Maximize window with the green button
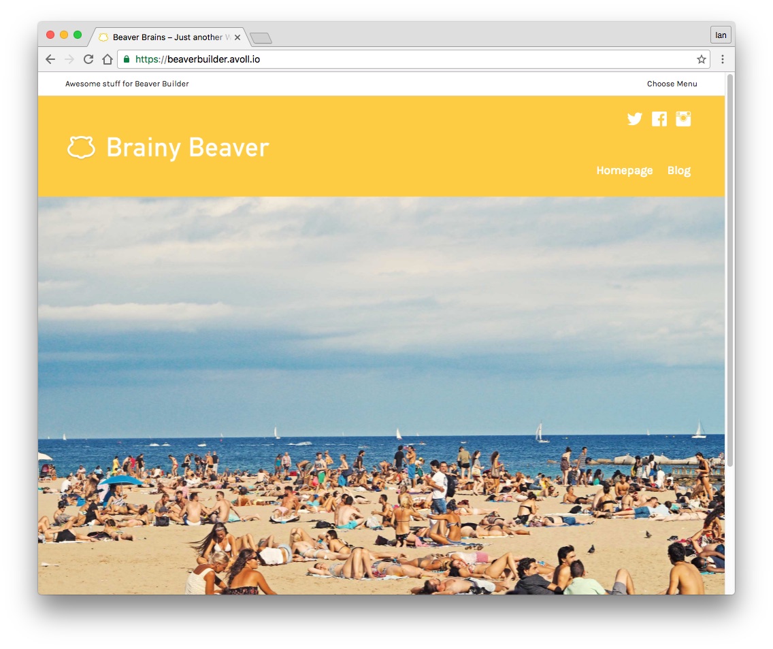 (x=78, y=35)
